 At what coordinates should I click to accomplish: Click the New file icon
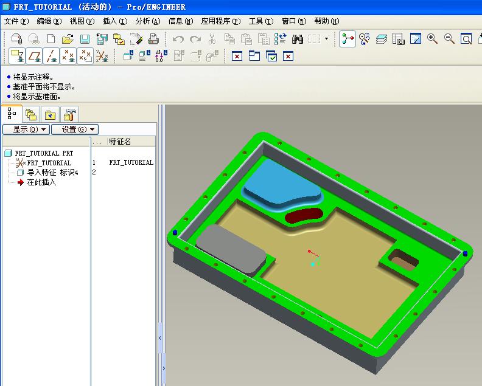[x=51, y=39]
